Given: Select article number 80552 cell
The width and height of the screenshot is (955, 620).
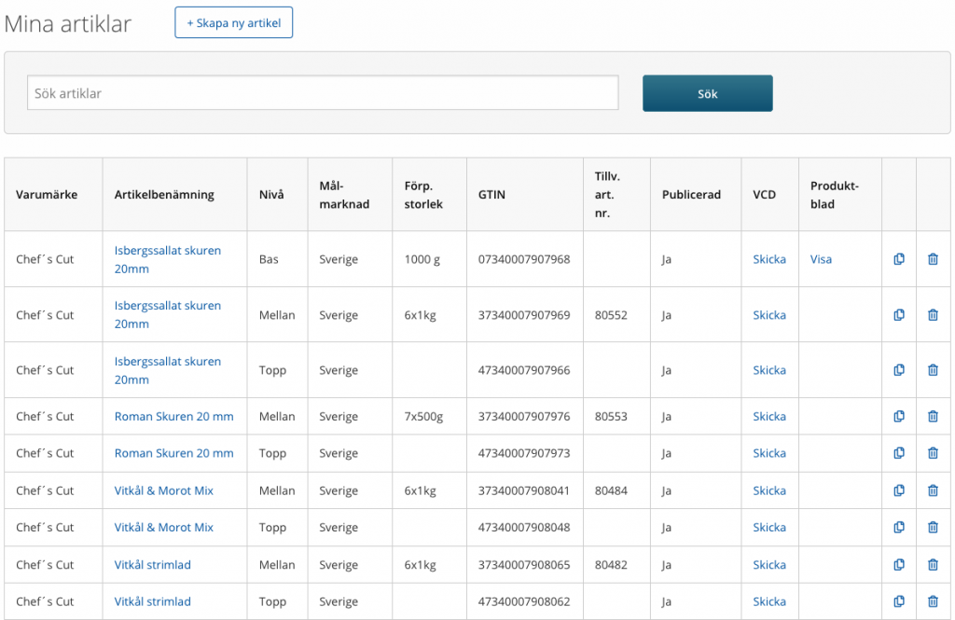Looking at the screenshot, I should 617,315.
